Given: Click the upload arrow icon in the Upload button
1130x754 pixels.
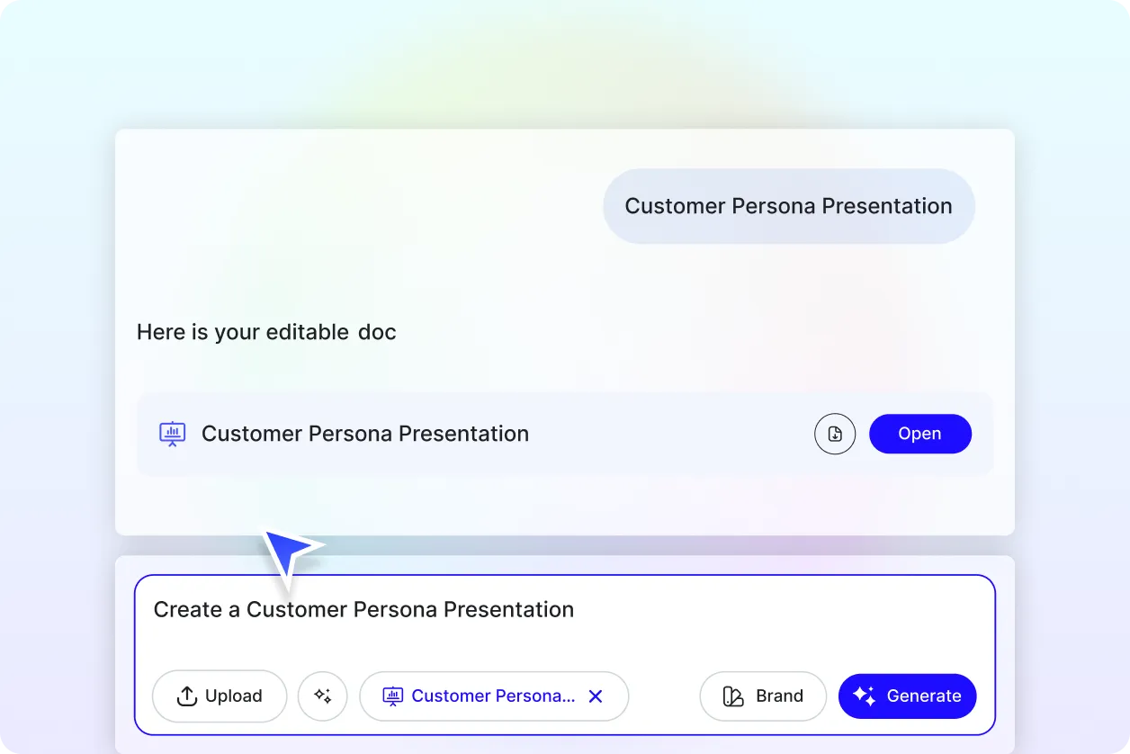Looking at the screenshot, I should click(186, 696).
